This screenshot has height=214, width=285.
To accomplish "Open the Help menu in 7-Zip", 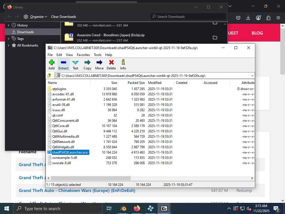I will click(x=109, y=55).
